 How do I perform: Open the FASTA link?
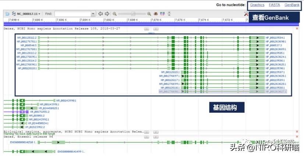[x=274, y=5]
